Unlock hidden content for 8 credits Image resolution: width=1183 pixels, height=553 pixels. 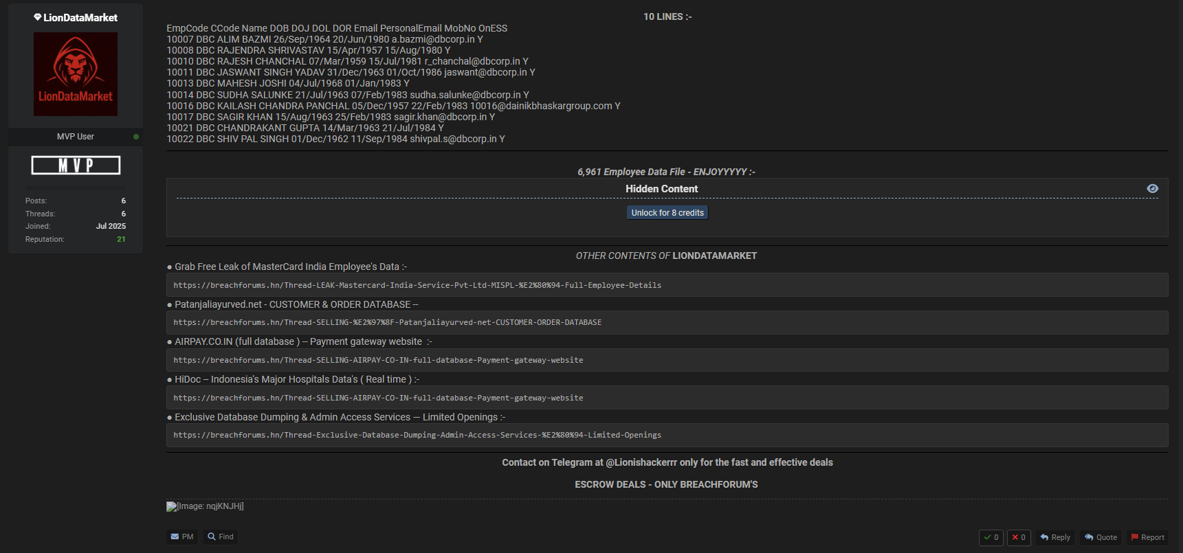point(667,213)
